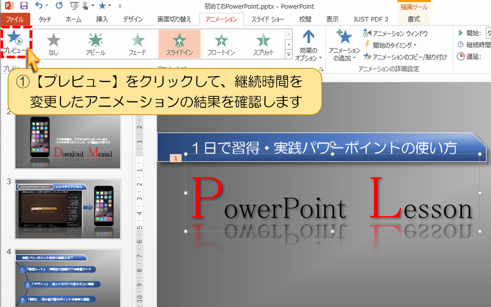Apply the フロートイン animation effect
This screenshot has width=491, height=307.
(221, 44)
